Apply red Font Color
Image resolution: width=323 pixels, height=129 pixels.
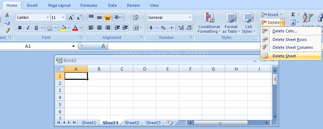tap(75, 28)
